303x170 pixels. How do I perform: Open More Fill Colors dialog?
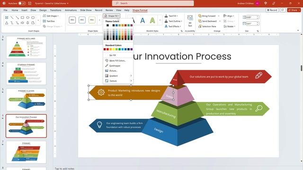118,60
